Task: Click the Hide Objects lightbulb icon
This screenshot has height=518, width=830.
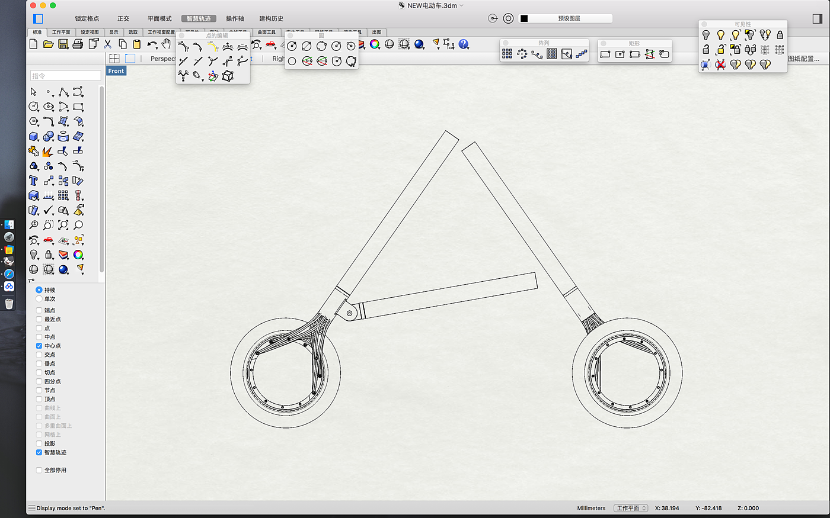Action: pyautogui.click(x=706, y=36)
